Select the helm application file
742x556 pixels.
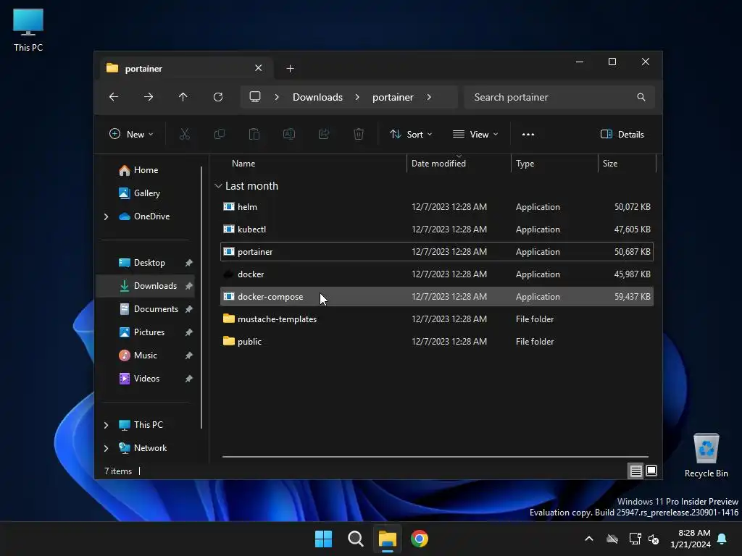[437, 207]
